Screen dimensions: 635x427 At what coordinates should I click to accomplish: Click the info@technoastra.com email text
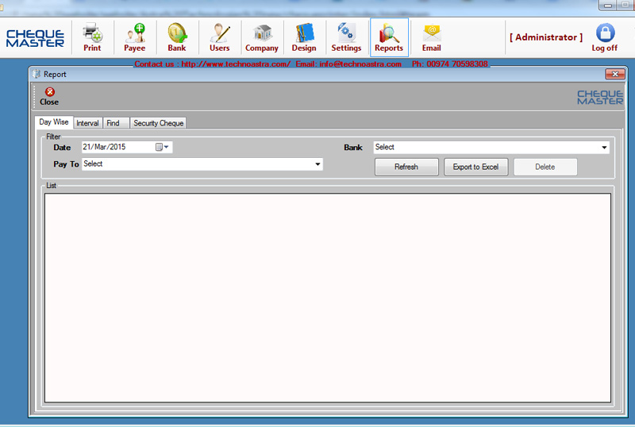360,64
